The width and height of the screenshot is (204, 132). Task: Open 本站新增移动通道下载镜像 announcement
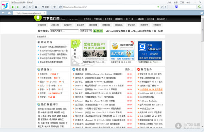[x=51, y=62]
